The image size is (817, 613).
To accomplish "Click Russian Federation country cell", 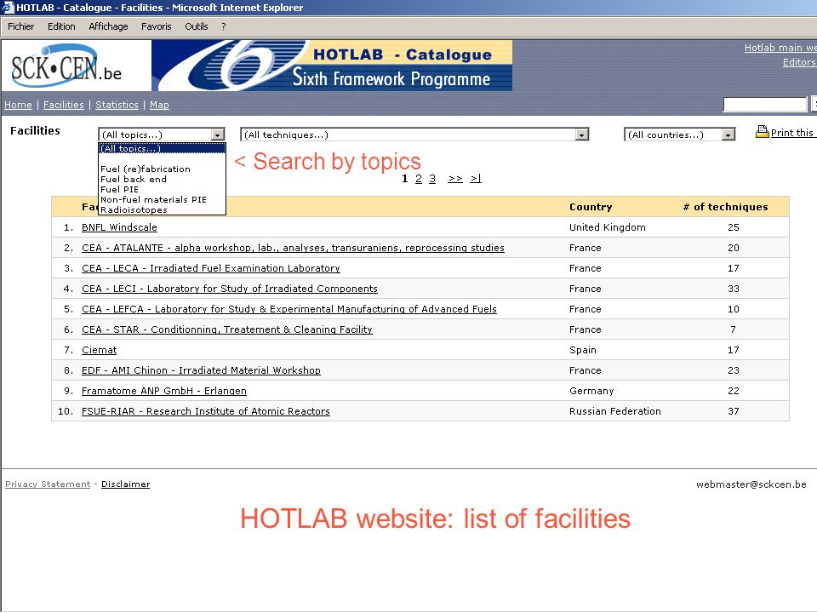I will tap(614, 410).
